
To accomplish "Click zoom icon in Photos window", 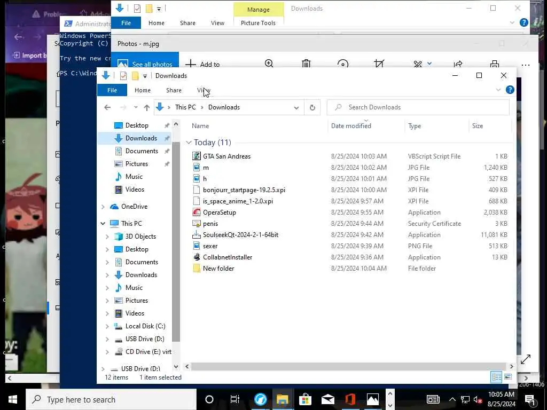I will tap(269, 64).
